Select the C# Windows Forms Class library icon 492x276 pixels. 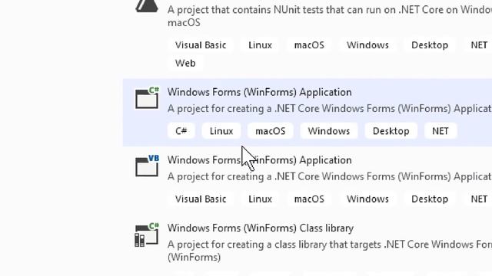point(147,235)
